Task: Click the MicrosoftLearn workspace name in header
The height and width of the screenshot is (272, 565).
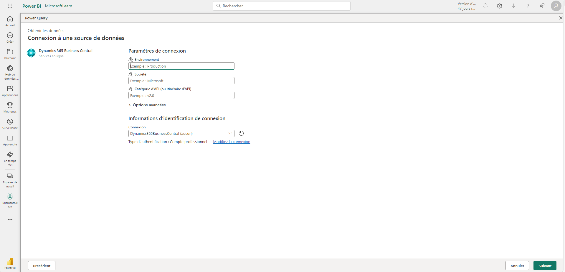Action: (x=59, y=6)
